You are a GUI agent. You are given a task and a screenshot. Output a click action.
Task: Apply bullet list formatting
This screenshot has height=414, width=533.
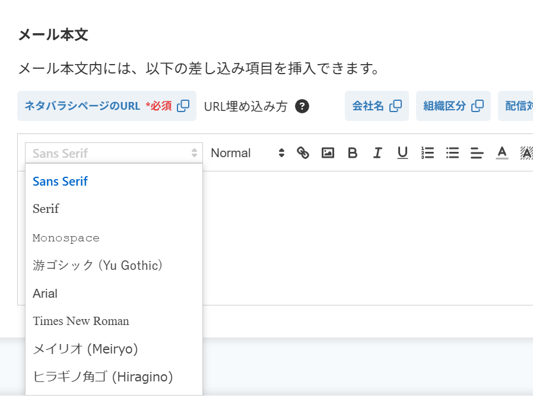[x=452, y=153]
